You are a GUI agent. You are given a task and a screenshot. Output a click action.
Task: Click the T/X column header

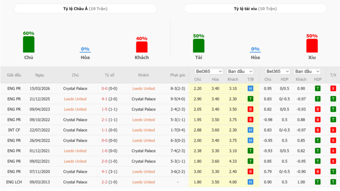tap(333, 75)
